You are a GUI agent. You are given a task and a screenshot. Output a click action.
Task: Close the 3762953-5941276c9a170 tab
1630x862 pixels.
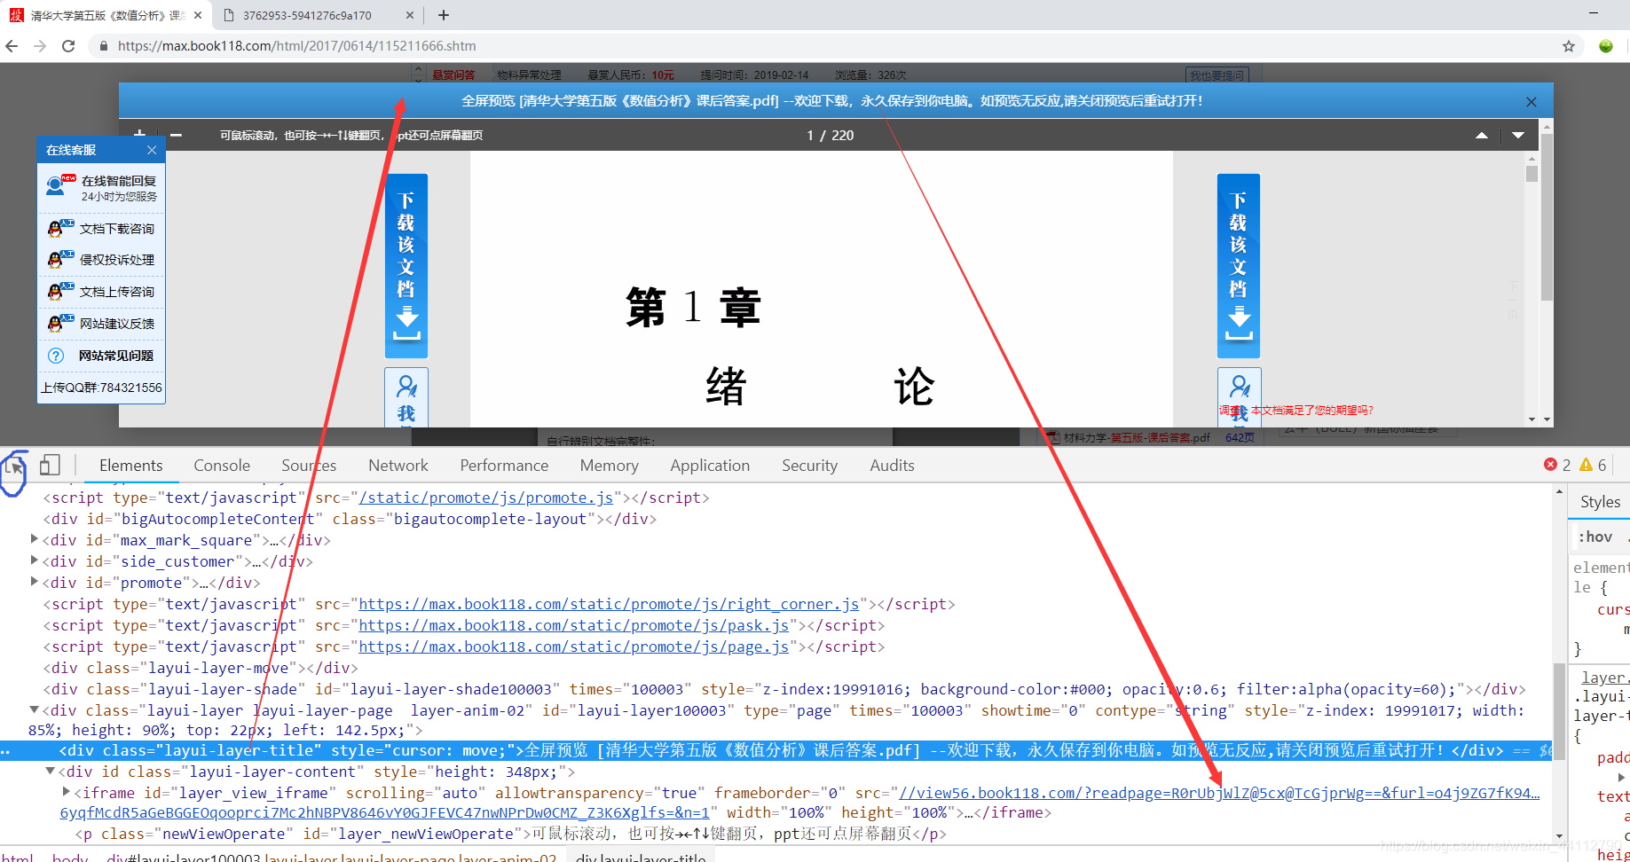[x=409, y=15]
